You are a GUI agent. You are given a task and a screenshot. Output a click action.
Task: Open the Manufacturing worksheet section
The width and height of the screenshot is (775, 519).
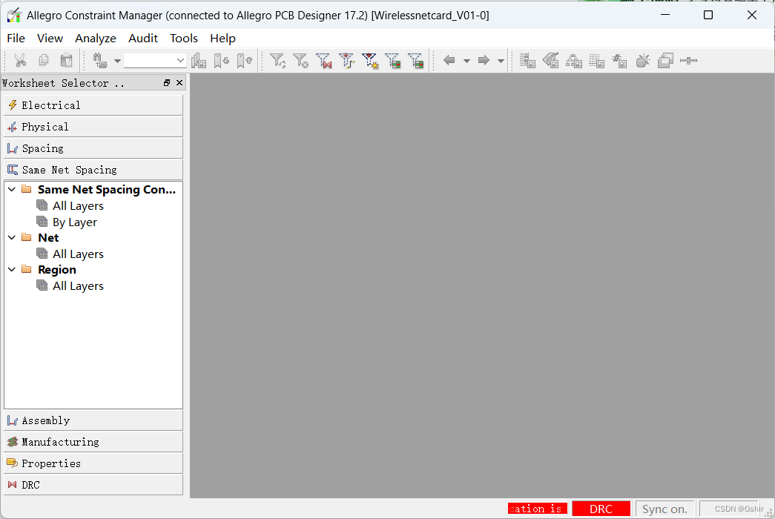(x=93, y=442)
